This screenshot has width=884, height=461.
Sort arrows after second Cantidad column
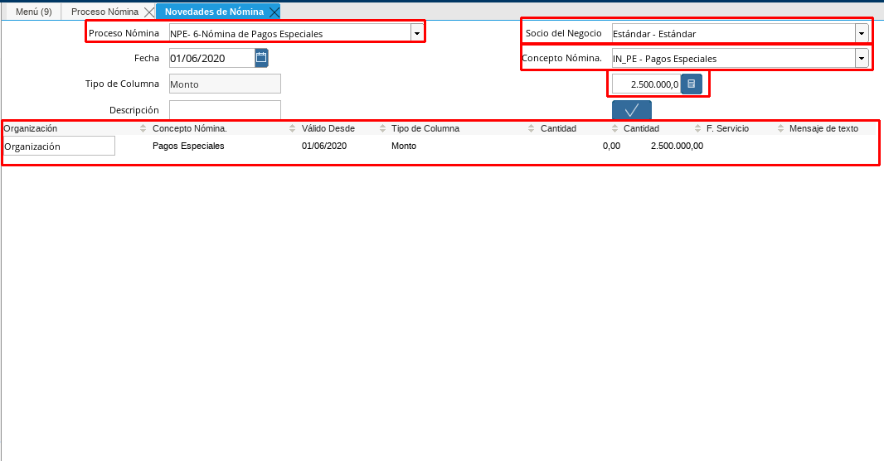click(x=697, y=128)
